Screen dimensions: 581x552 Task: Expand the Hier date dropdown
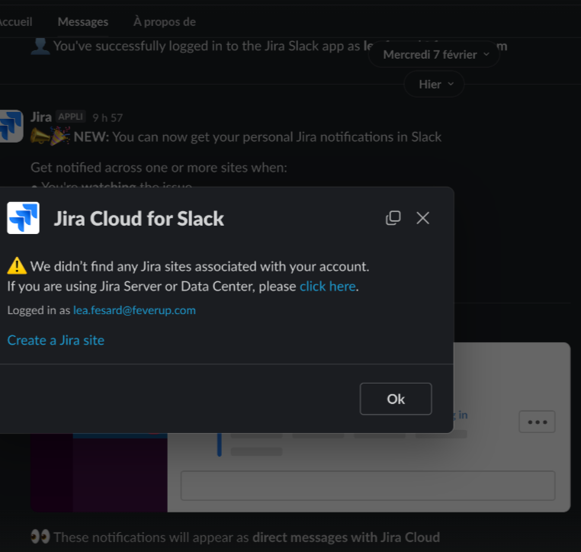click(x=435, y=85)
